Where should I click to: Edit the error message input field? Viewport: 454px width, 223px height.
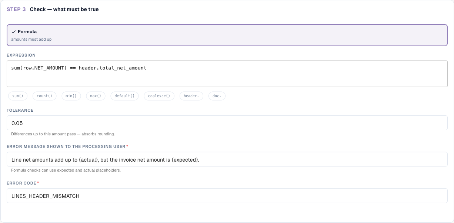pos(227,159)
